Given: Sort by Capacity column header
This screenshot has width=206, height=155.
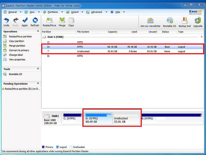Looking at the screenshot, I should tap(108, 32).
